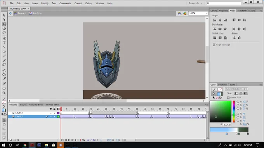The height and width of the screenshot is (148, 264).
Task: Select the Free Transform tool
Action: [4, 24]
